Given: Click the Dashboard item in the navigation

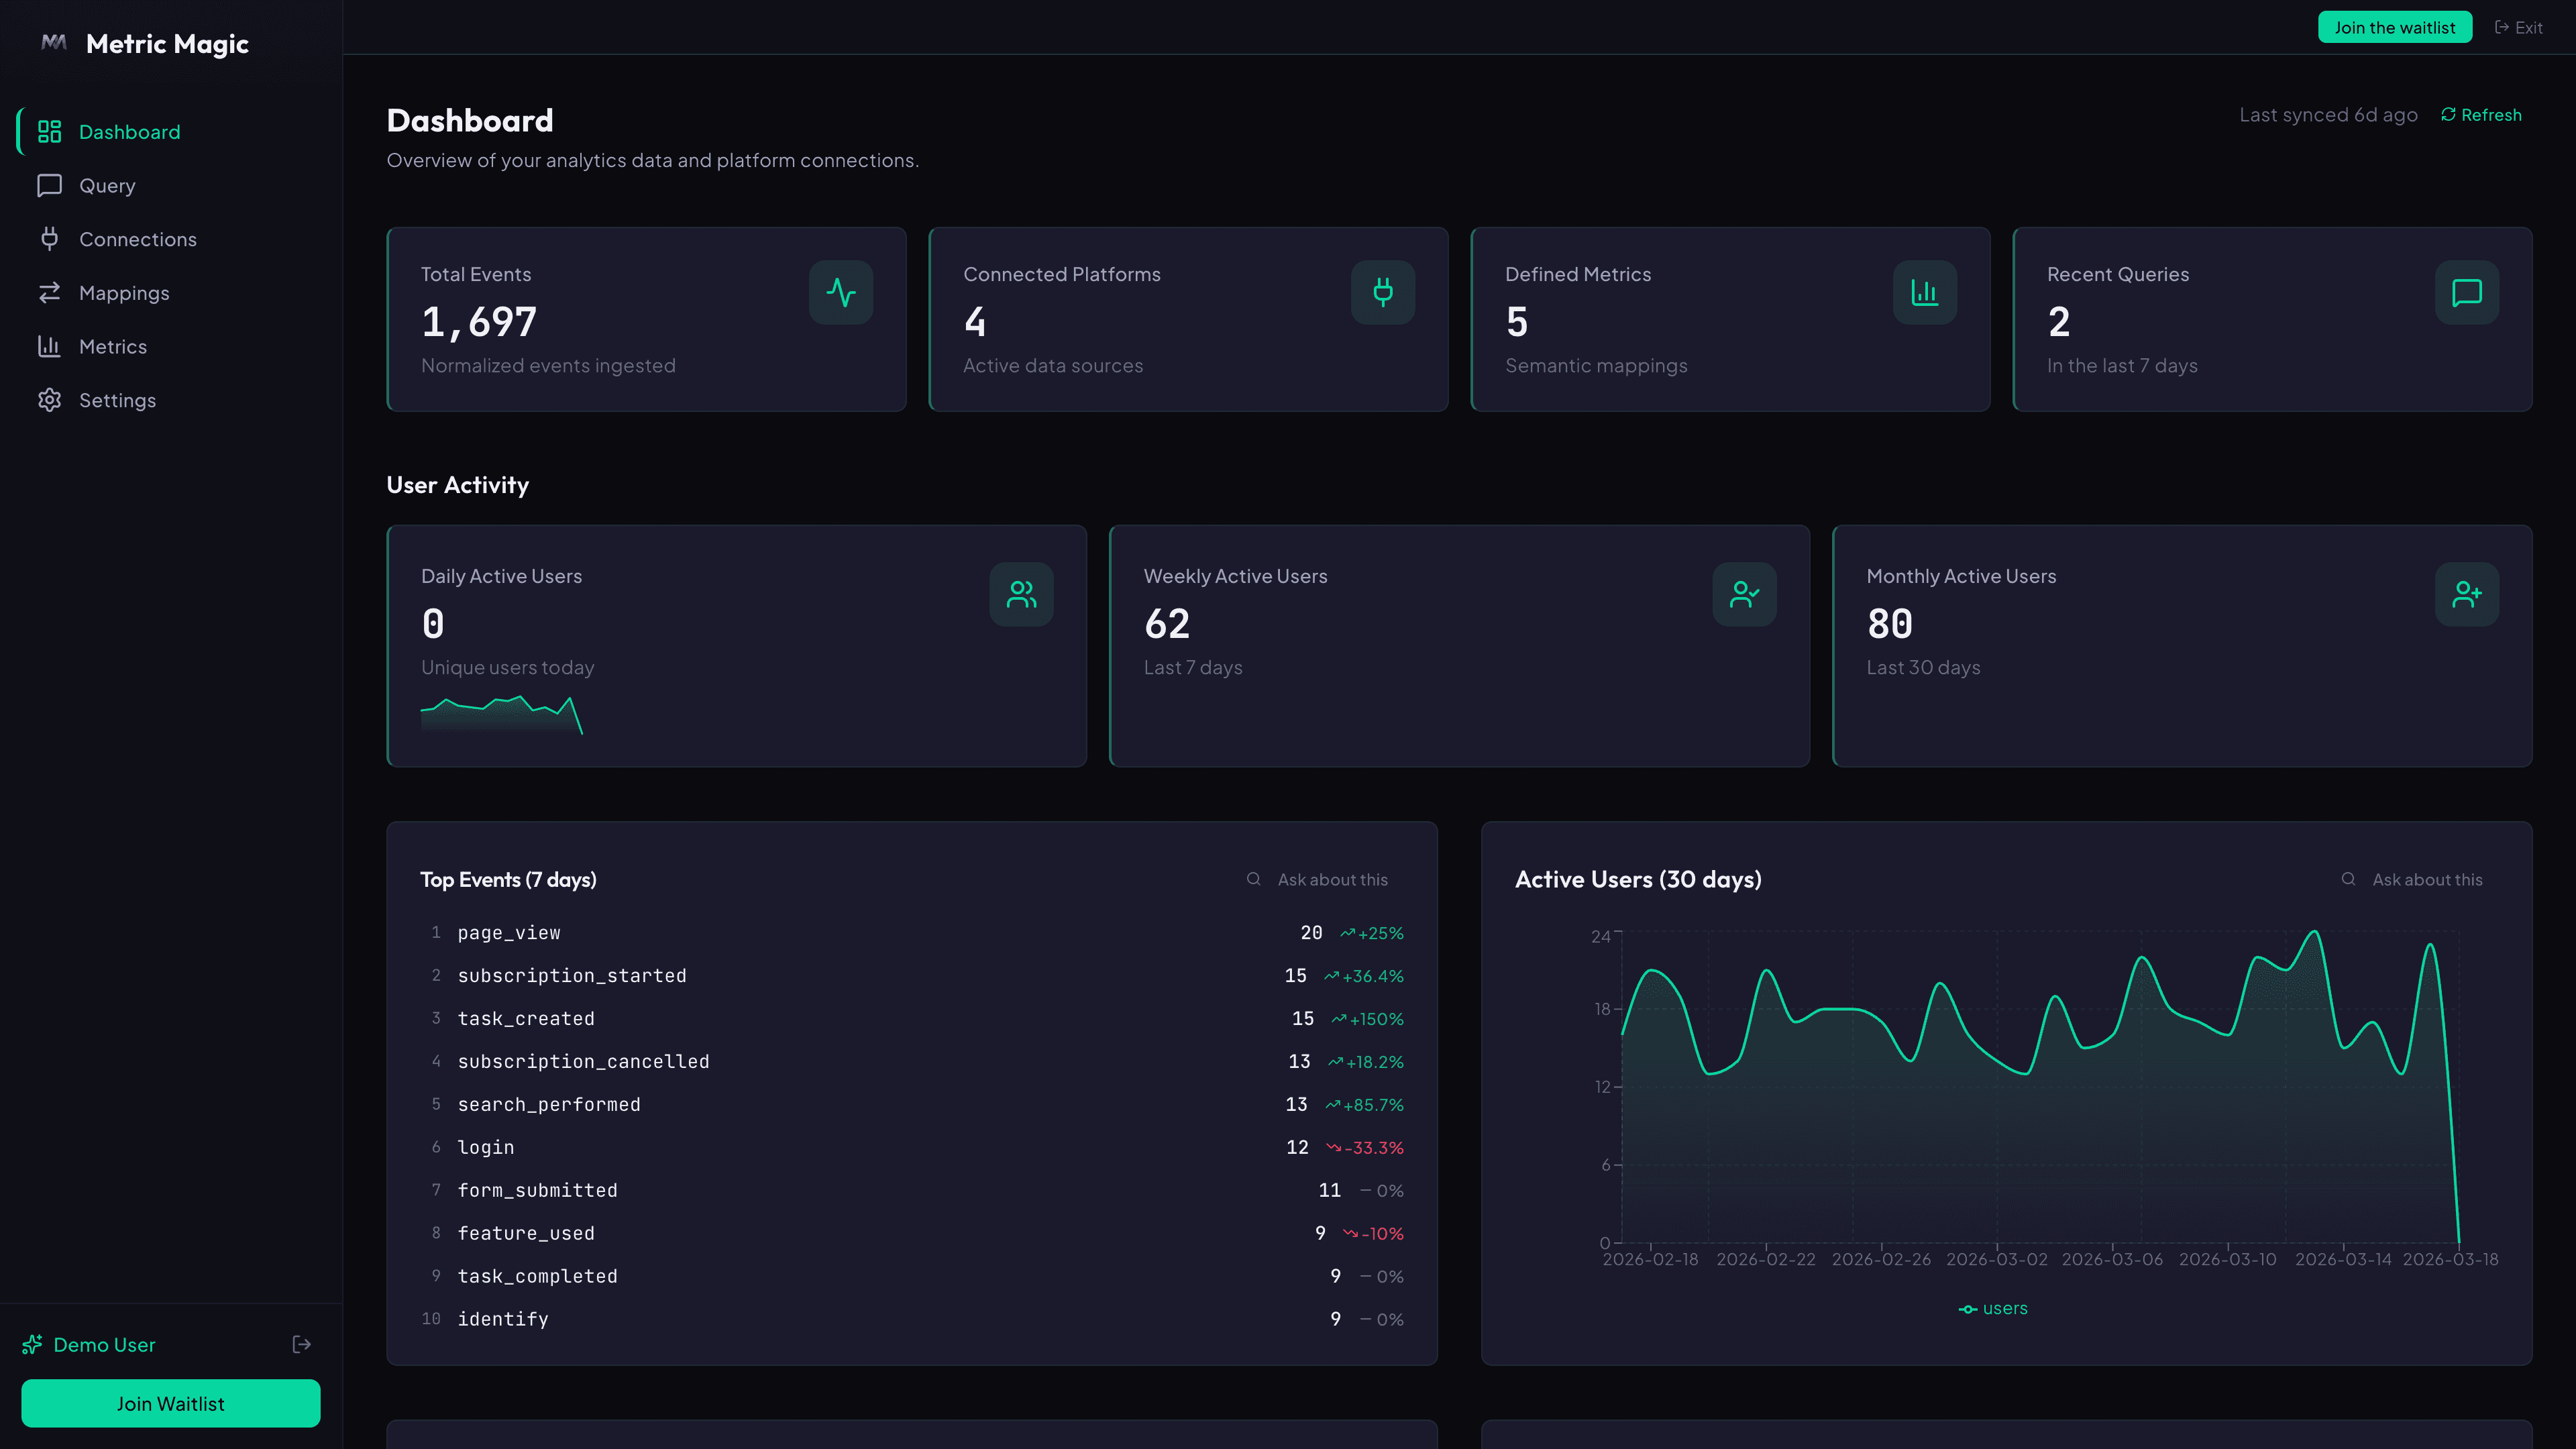Looking at the screenshot, I should point(130,131).
